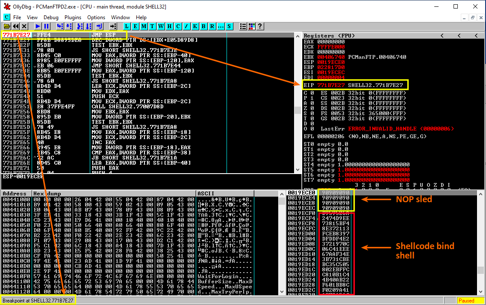486x305 pixels.
Task: Open the Help menu
Action: coord(141,17)
